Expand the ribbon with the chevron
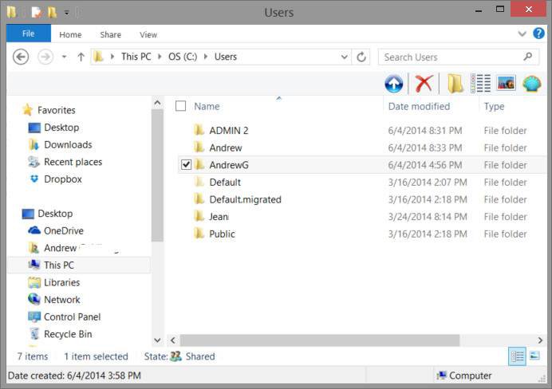 [522, 34]
